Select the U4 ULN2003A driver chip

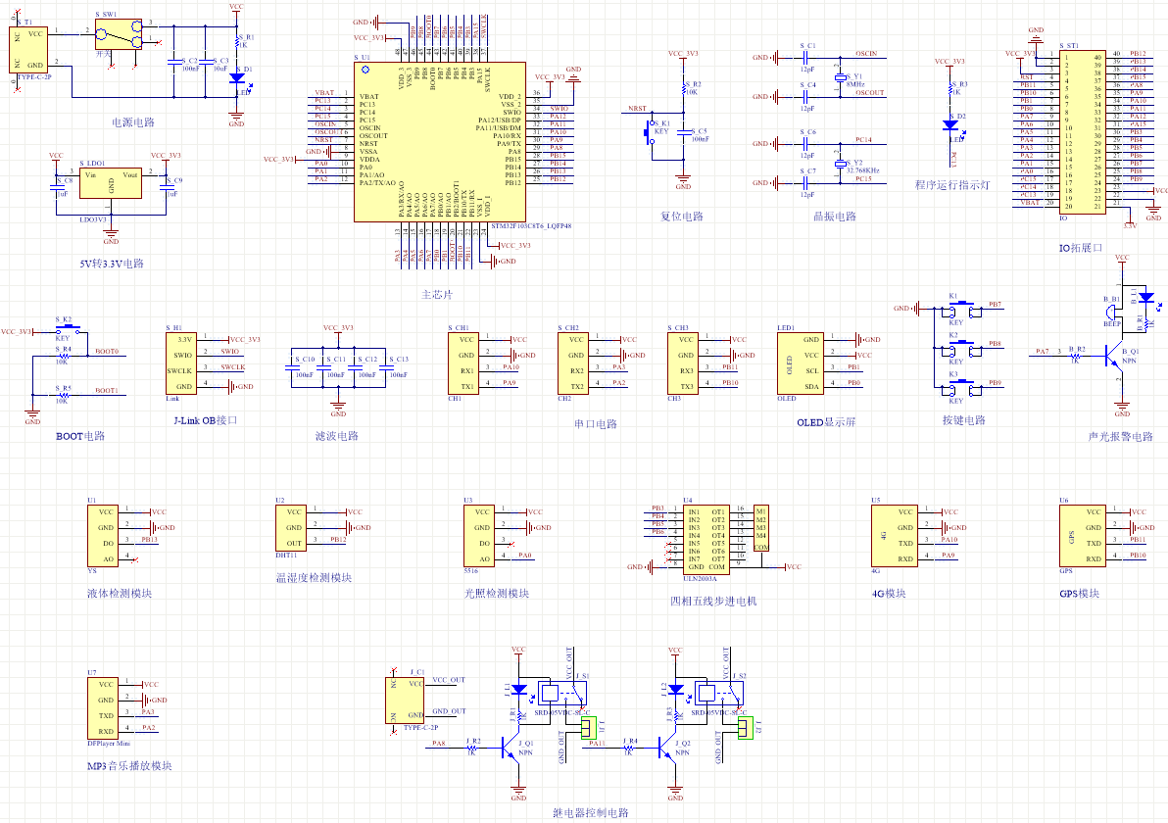tap(706, 539)
